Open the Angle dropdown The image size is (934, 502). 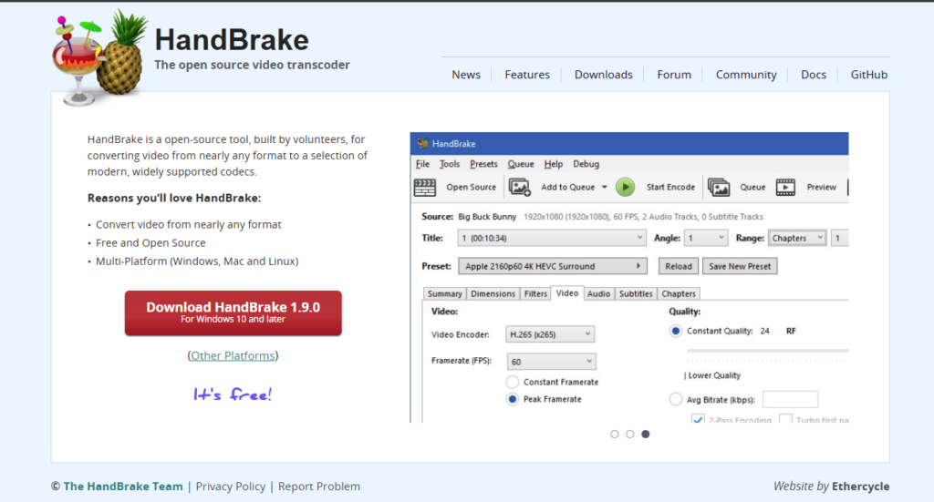[x=706, y=238]
